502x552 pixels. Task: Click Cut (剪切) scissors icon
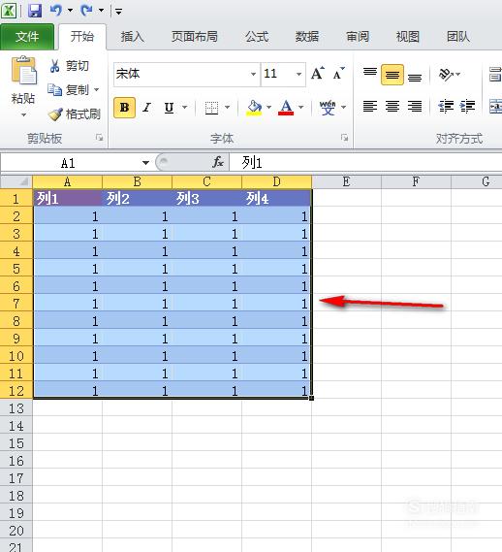tap(54, 66)
